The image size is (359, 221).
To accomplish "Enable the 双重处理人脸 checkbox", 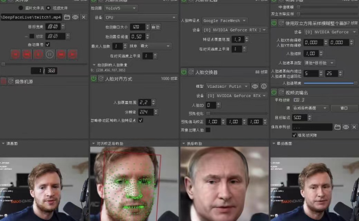I will (x=208, y=130).
